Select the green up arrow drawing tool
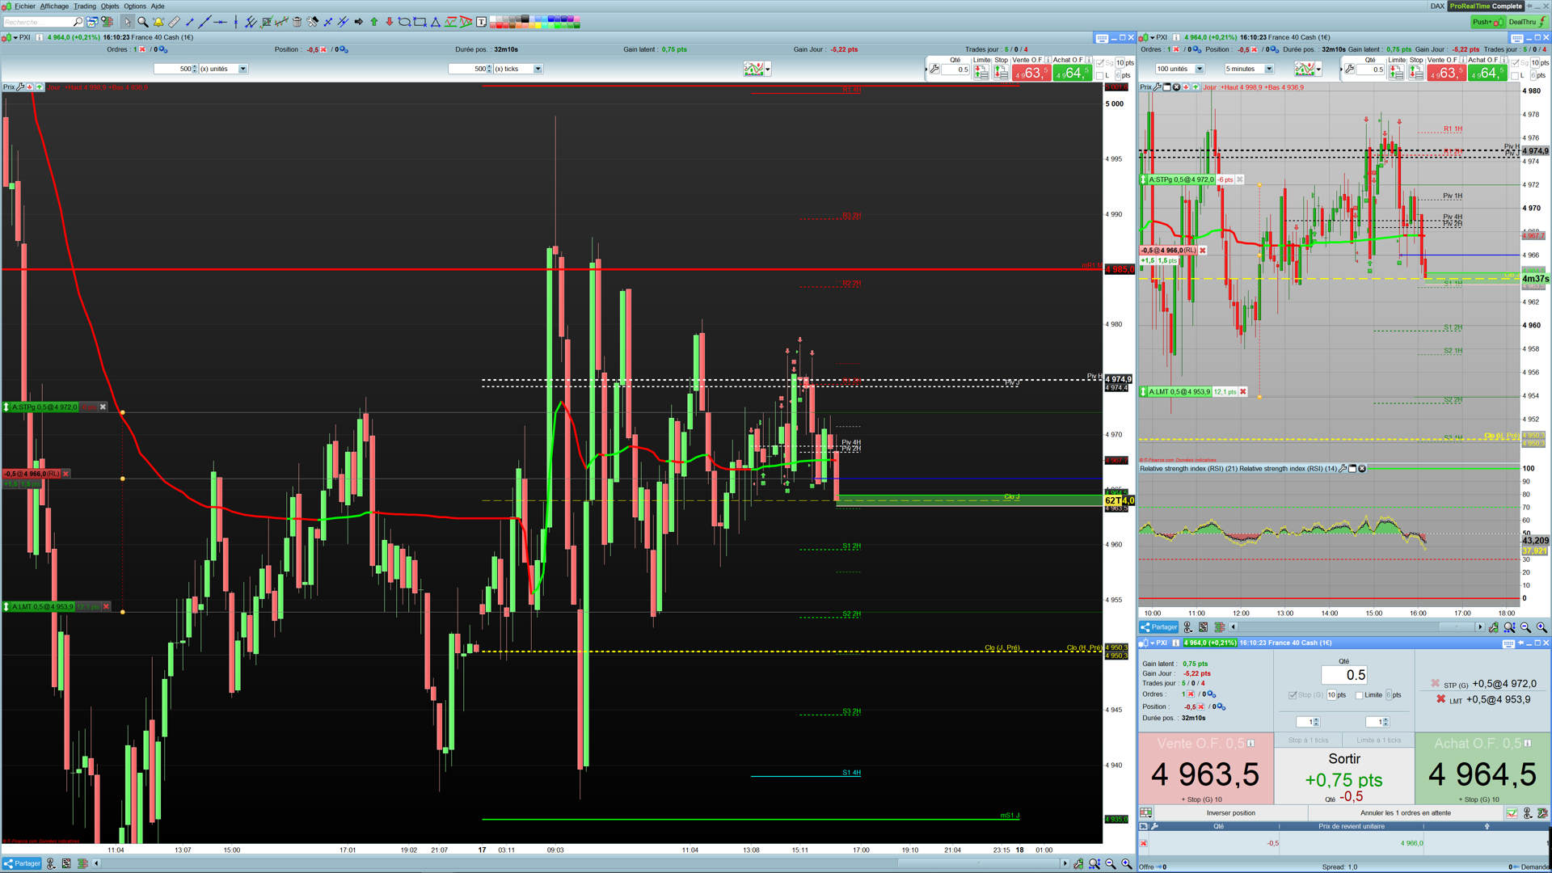Viewport: 1552px width, 873px height. (374, 22)
